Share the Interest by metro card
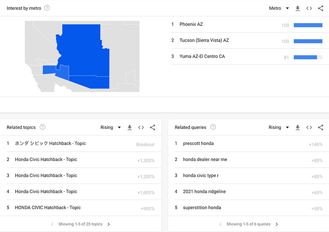The width and height of the screenshot is (329, 232). [320, 8]
